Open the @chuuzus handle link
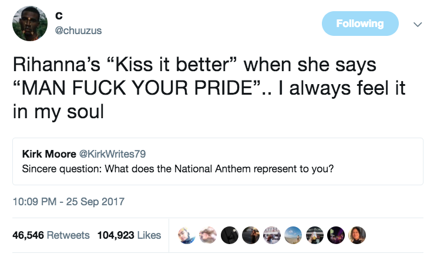Viewport: 437px width, 257px height. pos(78,31)
